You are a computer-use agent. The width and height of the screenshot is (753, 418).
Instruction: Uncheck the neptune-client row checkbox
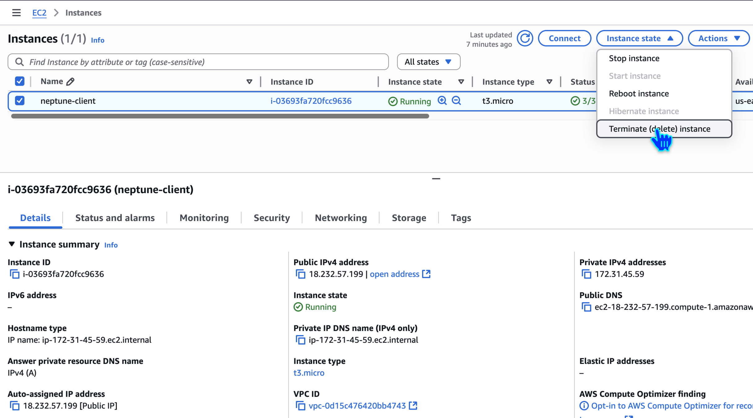[20, 101]
